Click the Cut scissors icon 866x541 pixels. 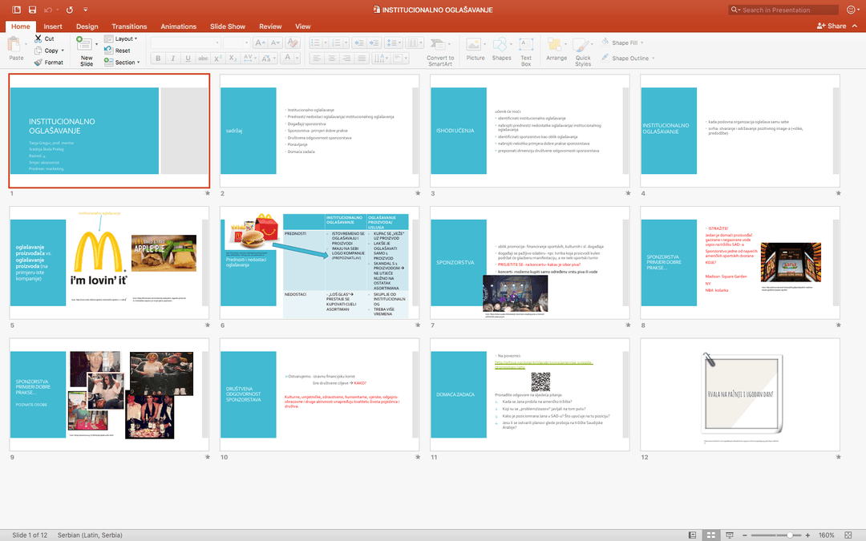click(x=38, y=38)
